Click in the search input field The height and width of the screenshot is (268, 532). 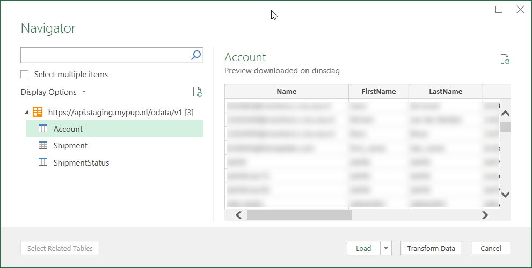coord(105,55)
